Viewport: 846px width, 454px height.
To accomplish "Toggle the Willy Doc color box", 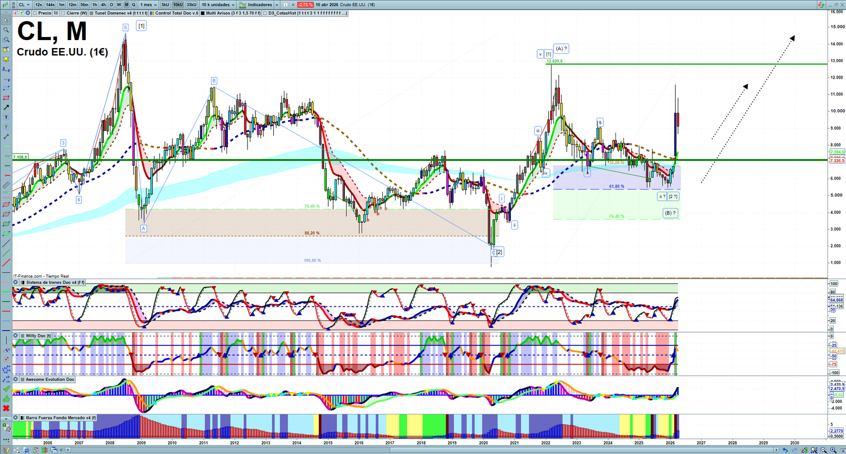I will point(22,336).
